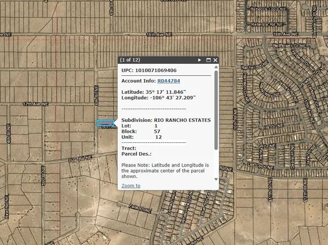Click the UPC: 1010071069406 text

pos(149,70)
